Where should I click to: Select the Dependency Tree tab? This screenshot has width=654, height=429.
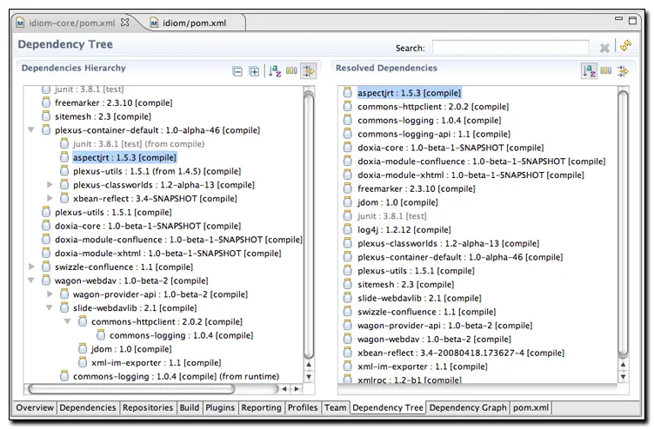tap(388, 408)
